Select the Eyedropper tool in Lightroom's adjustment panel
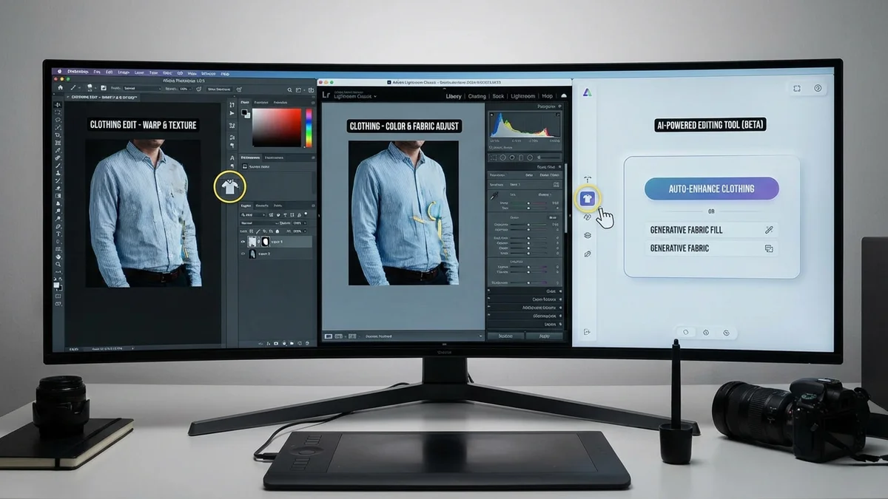888x499 pixels. coord(493,196)
